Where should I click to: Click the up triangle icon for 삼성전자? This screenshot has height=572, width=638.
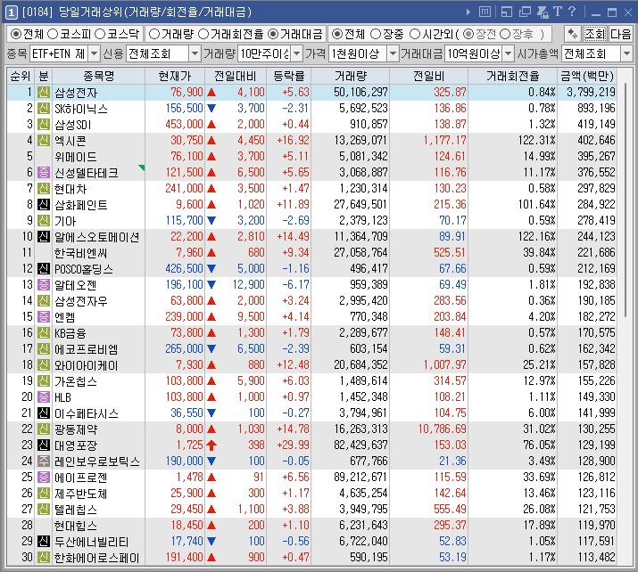point(211,93)
